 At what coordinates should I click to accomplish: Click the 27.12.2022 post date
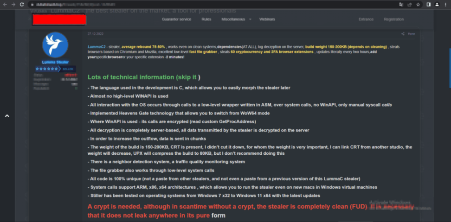[x=96, y=34]
